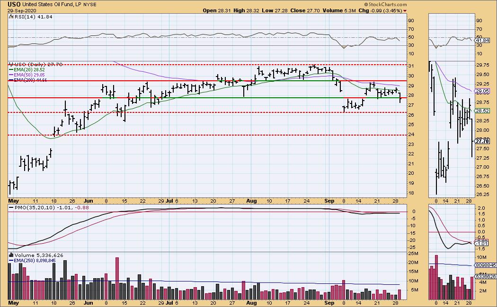
Task: Click the 24 label on the price axis
Action: tap(411, 135)
